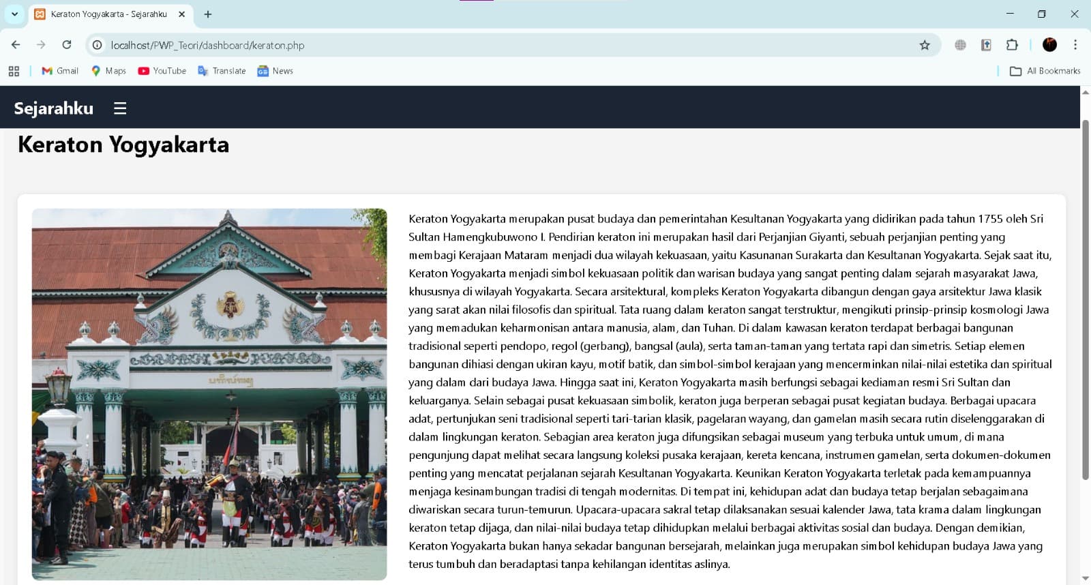Open Chrome's three-dot menu

pyautogui.click(x=1075, y=45)
